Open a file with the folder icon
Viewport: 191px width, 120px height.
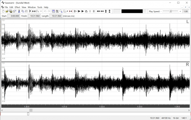click(7, 11)
